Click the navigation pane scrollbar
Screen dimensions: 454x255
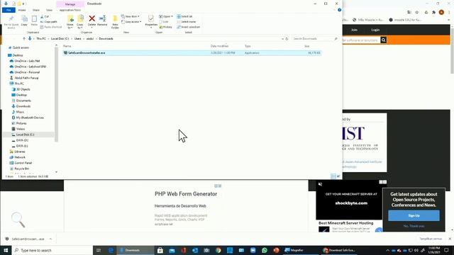(x=56, y=94)
